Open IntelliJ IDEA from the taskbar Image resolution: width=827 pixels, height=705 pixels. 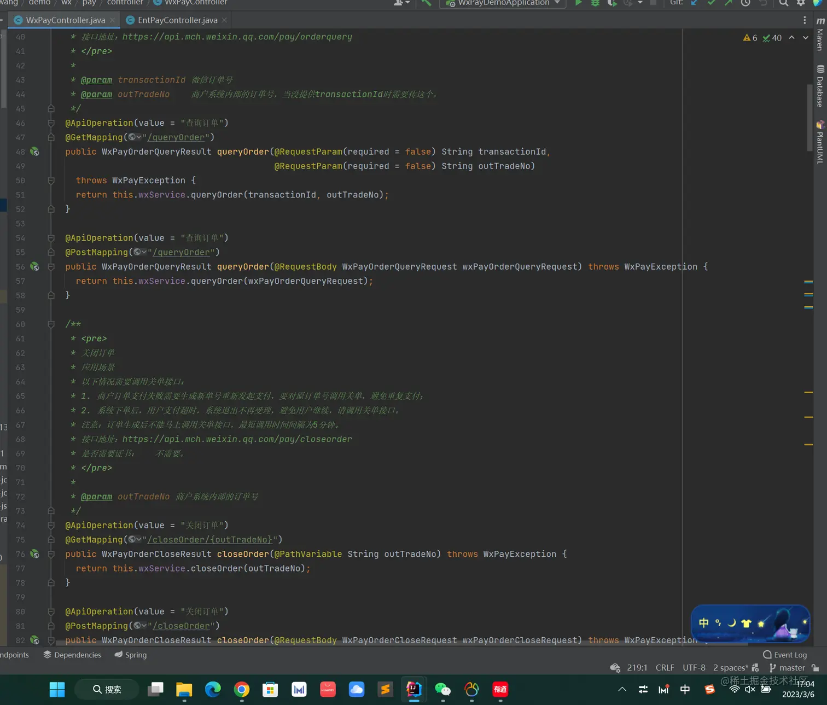click(414, 689)
